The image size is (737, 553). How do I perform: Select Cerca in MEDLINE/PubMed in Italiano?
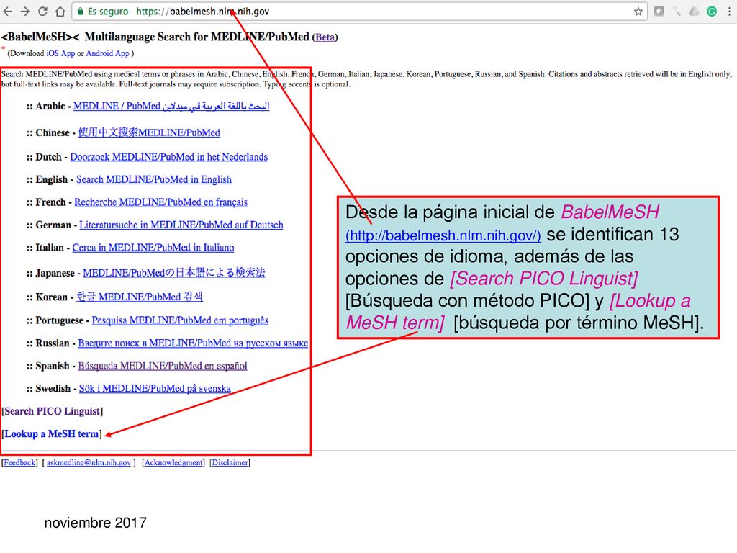point(153,248)
